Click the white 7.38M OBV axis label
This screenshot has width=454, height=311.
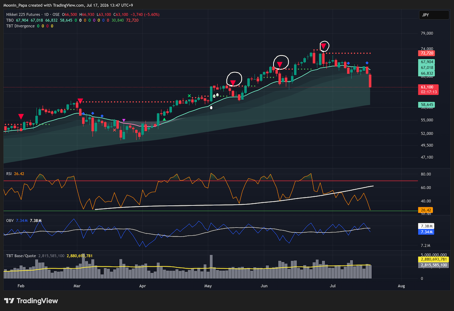point(426,226)
